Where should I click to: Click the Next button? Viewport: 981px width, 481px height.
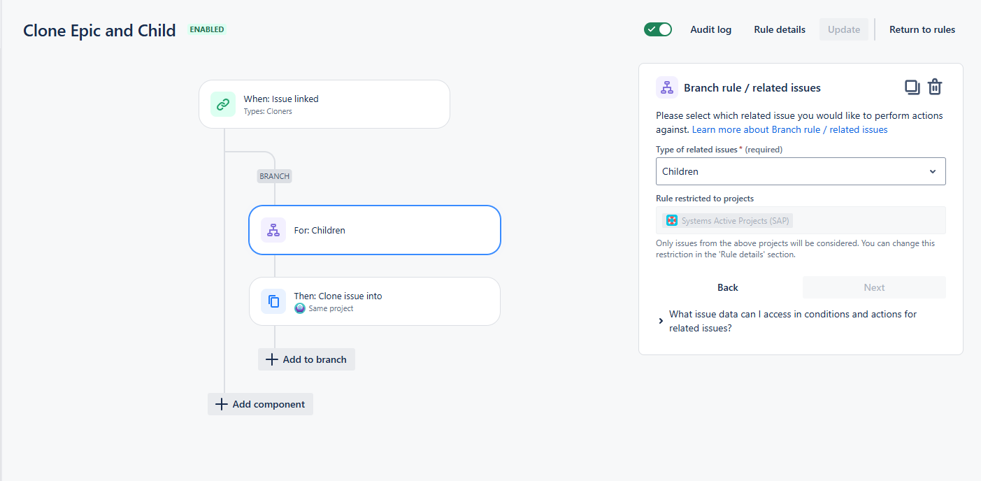874,287
